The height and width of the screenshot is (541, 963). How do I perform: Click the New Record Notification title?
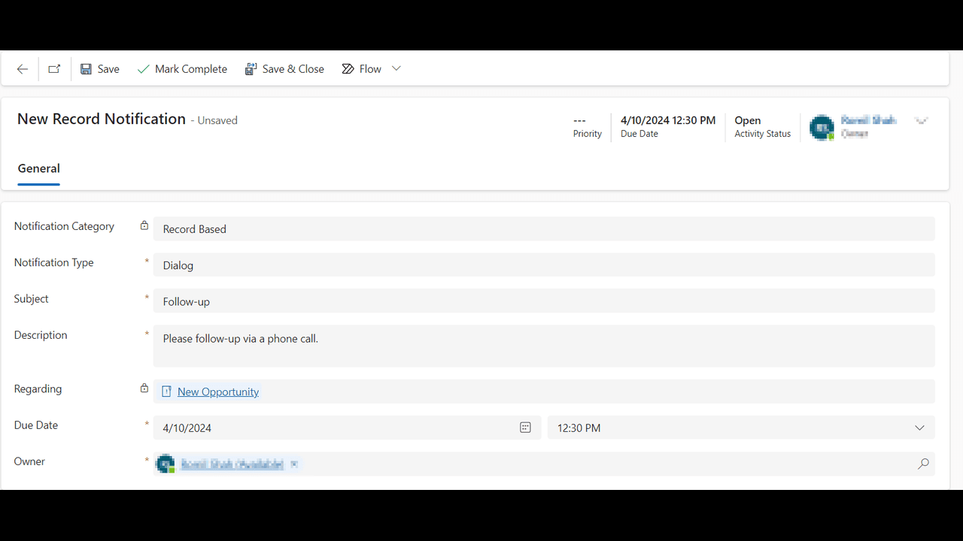102,119
